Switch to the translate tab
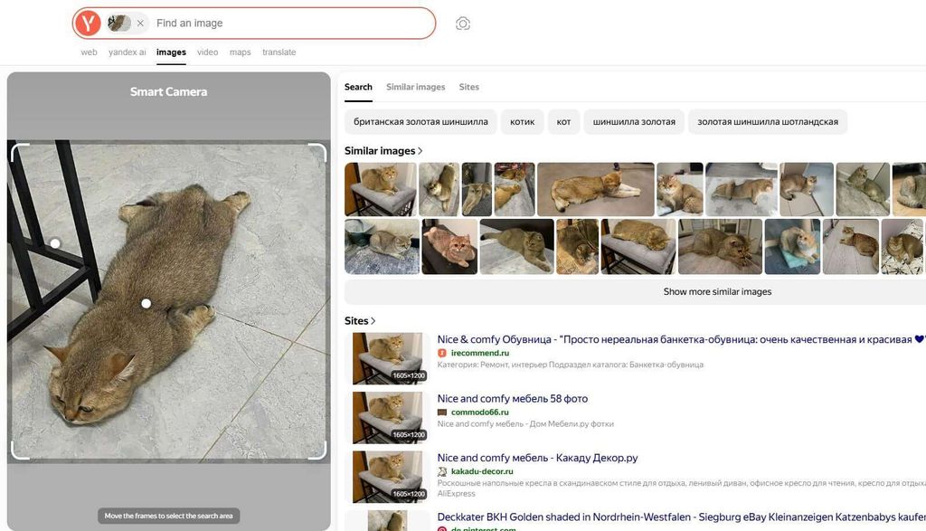926x531 pixels. [x=279, y=52]
